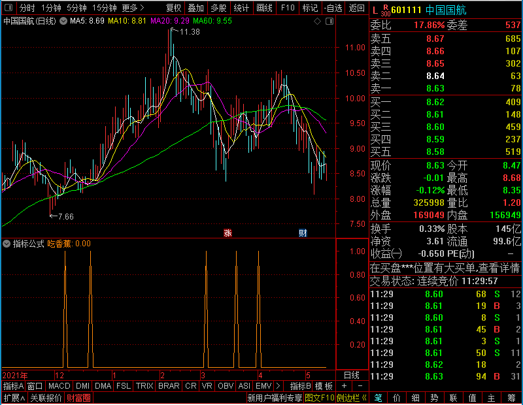
Task: Remove the stock via -自选
Action: coord(333,8)
